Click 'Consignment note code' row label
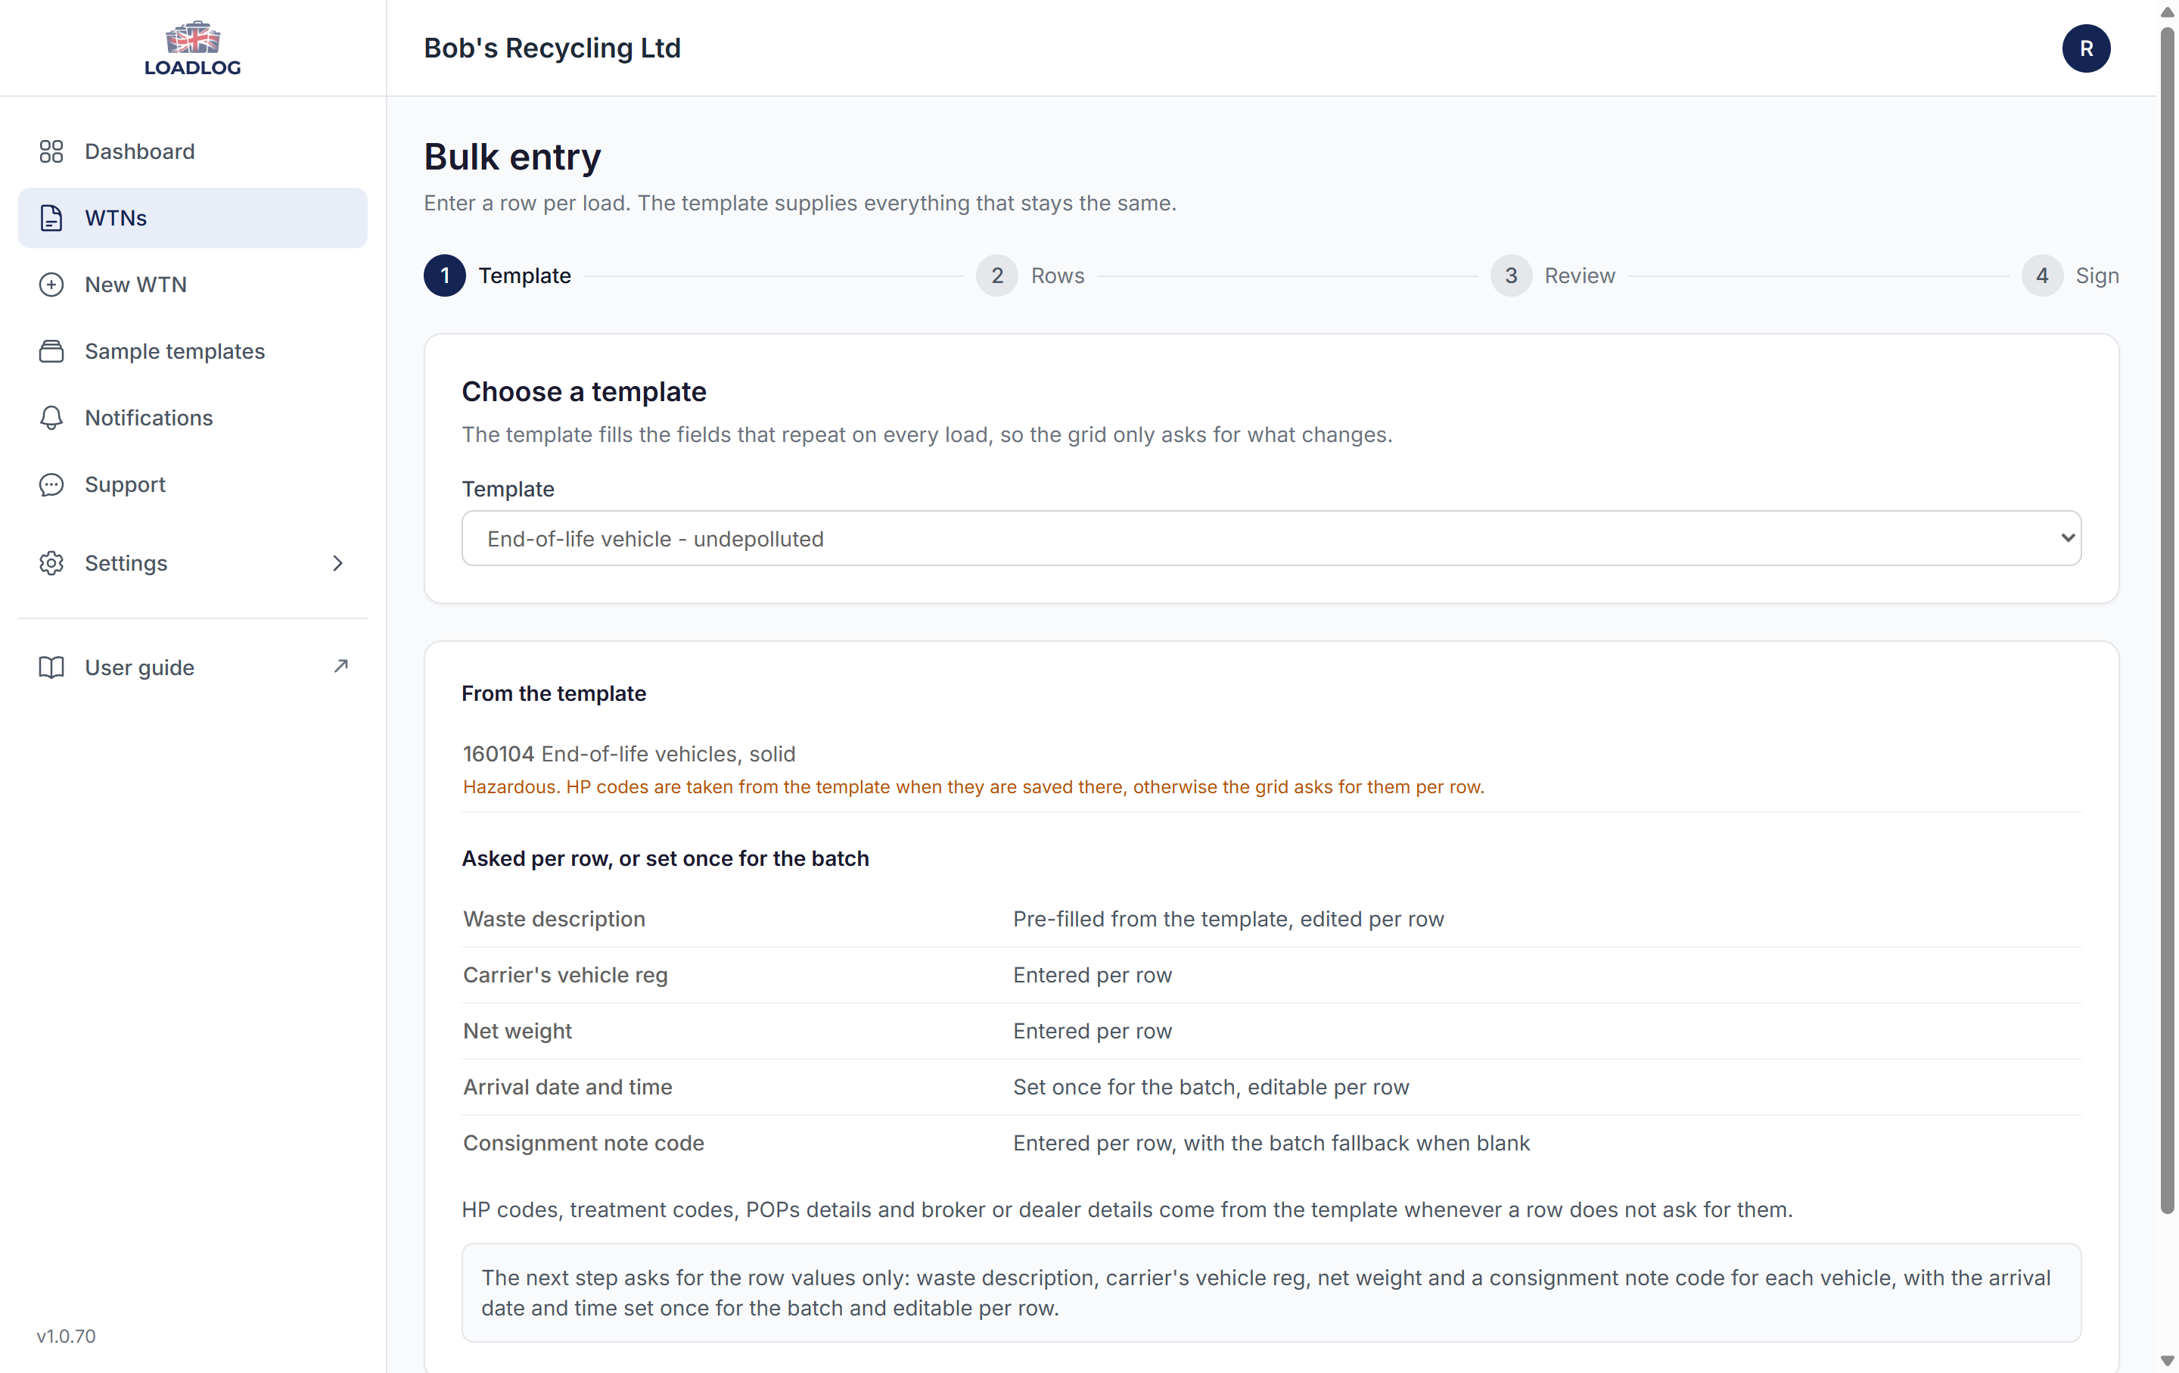2179x1373 pixels. coord(583,1143)
